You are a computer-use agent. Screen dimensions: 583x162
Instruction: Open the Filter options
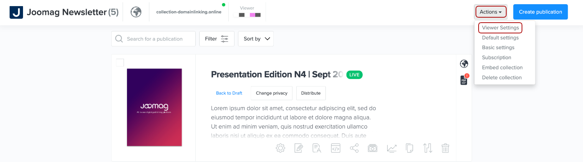pyautogui.click(x=216, y=39)
